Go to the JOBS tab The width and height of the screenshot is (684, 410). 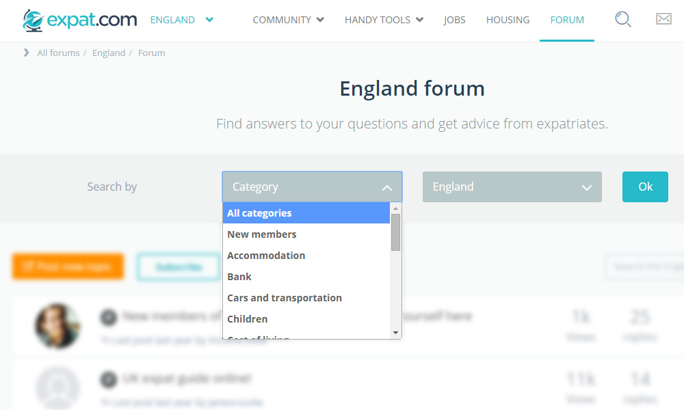(x=454, y=20)
